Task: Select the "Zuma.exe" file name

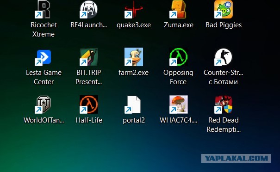Action: point(179,25)
